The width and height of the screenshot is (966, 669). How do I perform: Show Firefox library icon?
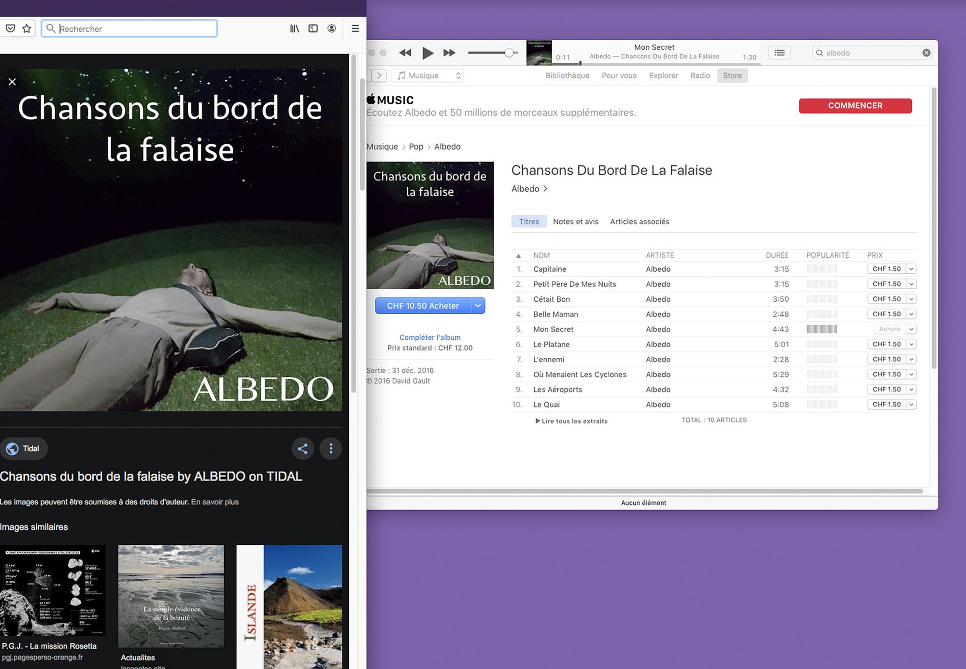point(294,28)
